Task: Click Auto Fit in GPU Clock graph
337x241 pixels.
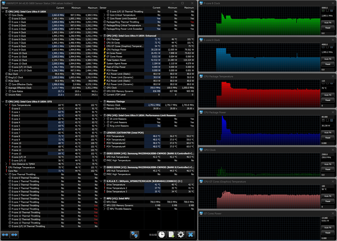Action: [328, 164]
